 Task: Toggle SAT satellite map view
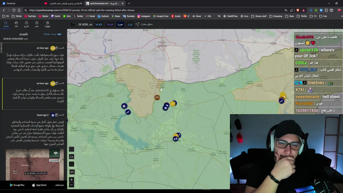72,172
